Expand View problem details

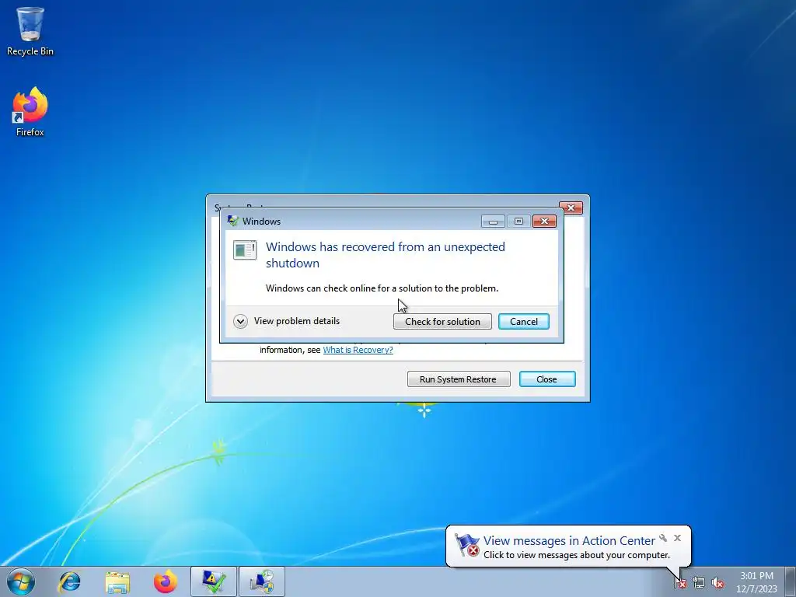point(287,321)
